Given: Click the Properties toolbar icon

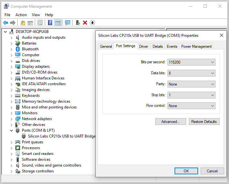Looking at the screenshot, I should (40, 23).
